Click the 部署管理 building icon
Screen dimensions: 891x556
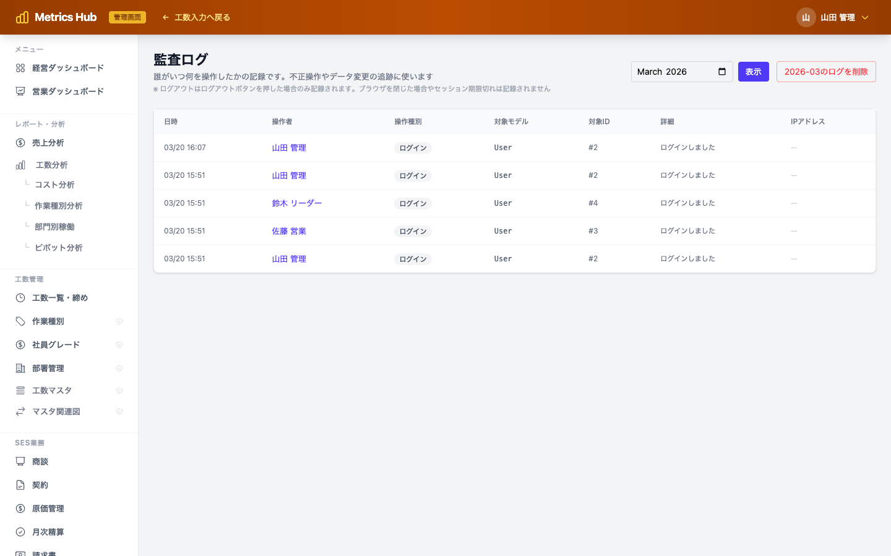click(20, 368)
